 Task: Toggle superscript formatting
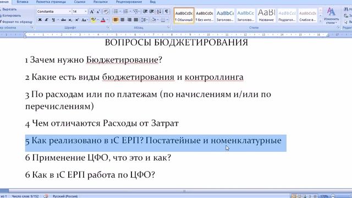77,20
